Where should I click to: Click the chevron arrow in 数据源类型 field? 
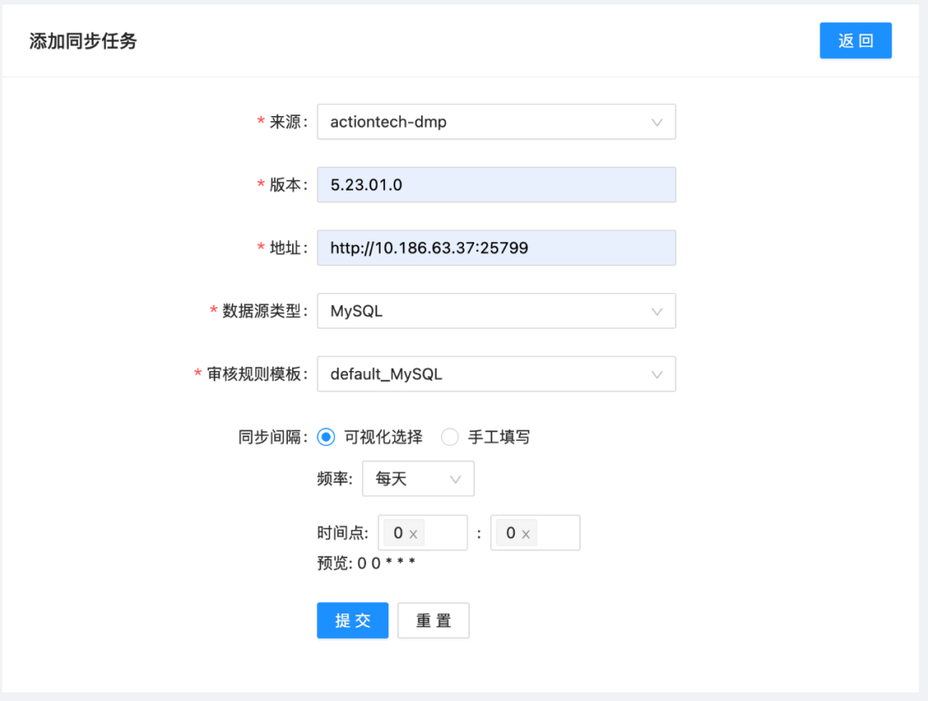coord(657,311)
